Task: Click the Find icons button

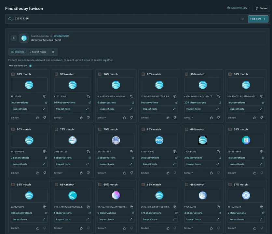Action: 258,19
